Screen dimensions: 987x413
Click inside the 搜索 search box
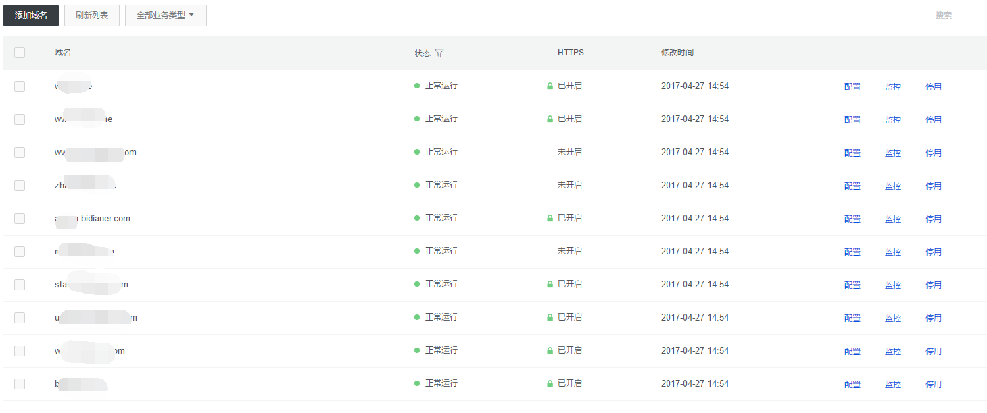point(959,16)
